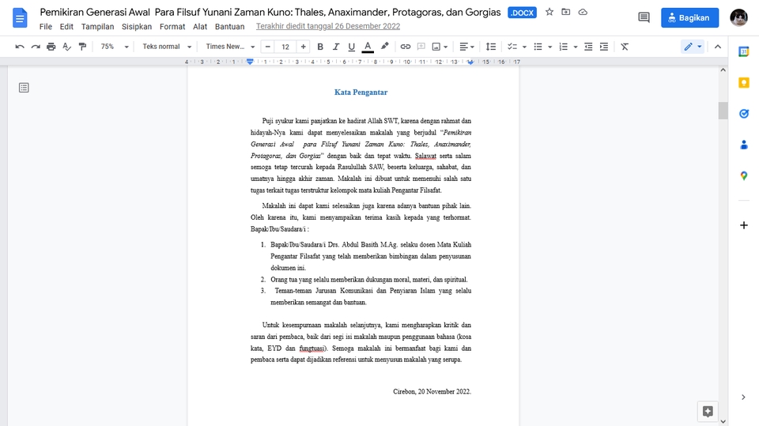Open the Times New font dropdown
The image size is (759, 426).
tap(230, 47)
